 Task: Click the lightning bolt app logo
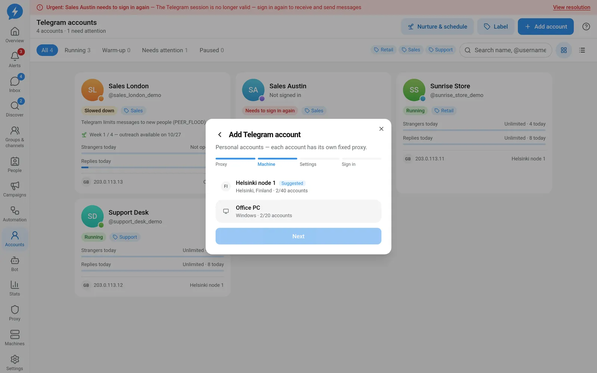(x=15, y=12)
